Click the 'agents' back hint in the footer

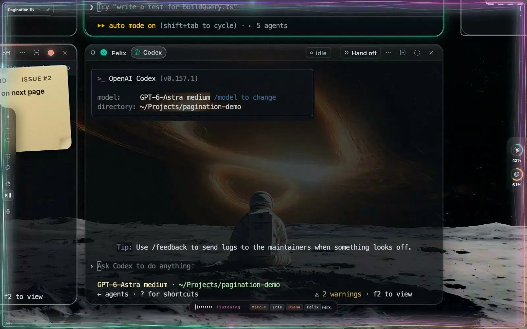(x=113, y=294)
